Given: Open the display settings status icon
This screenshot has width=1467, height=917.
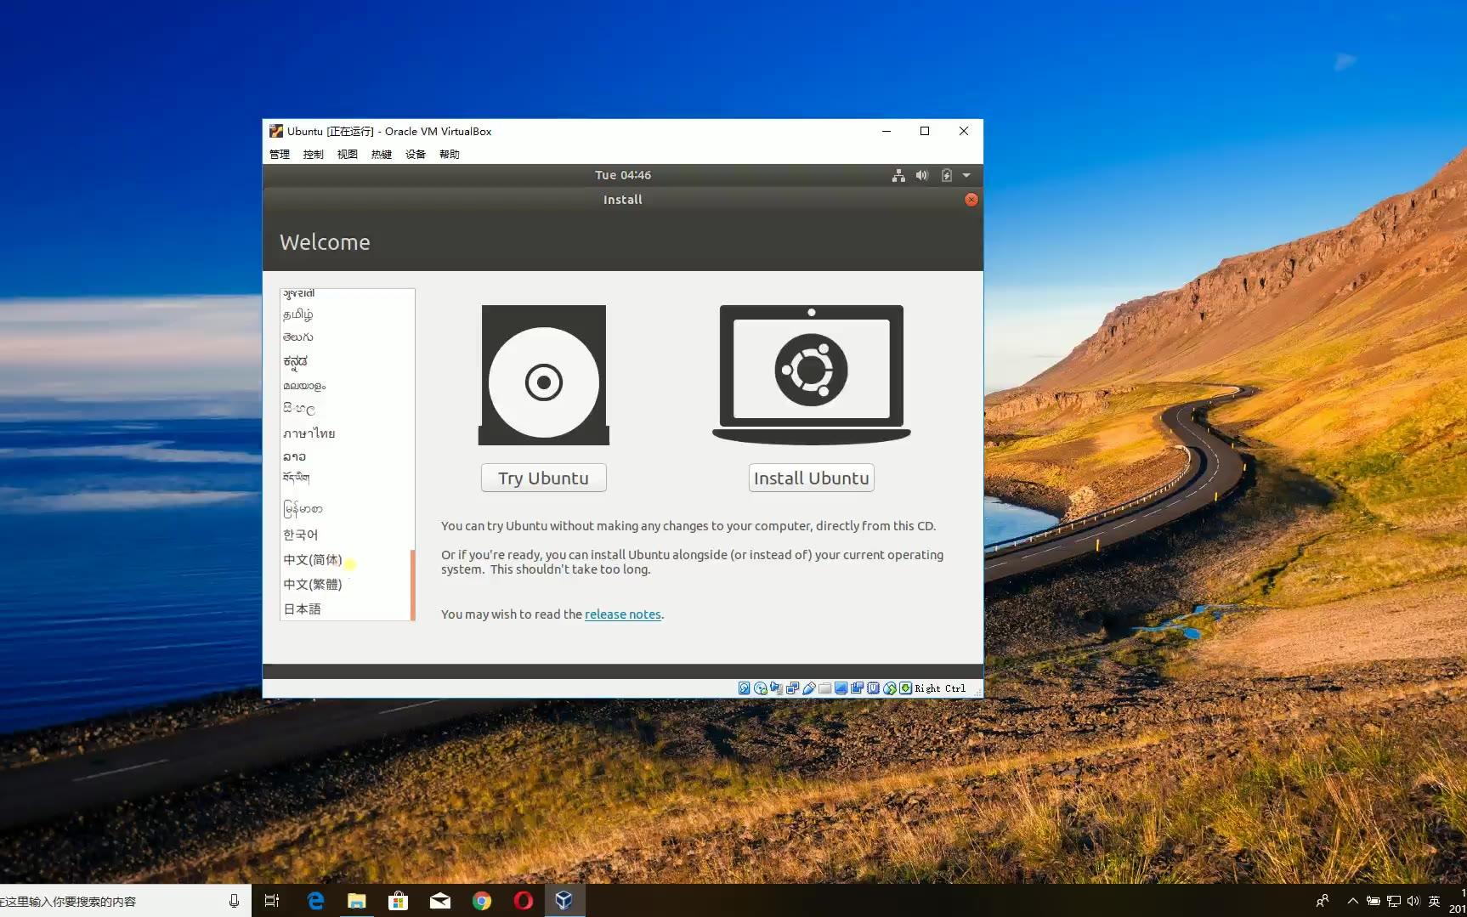Looking at the screenshot, I should click(841, 688).
